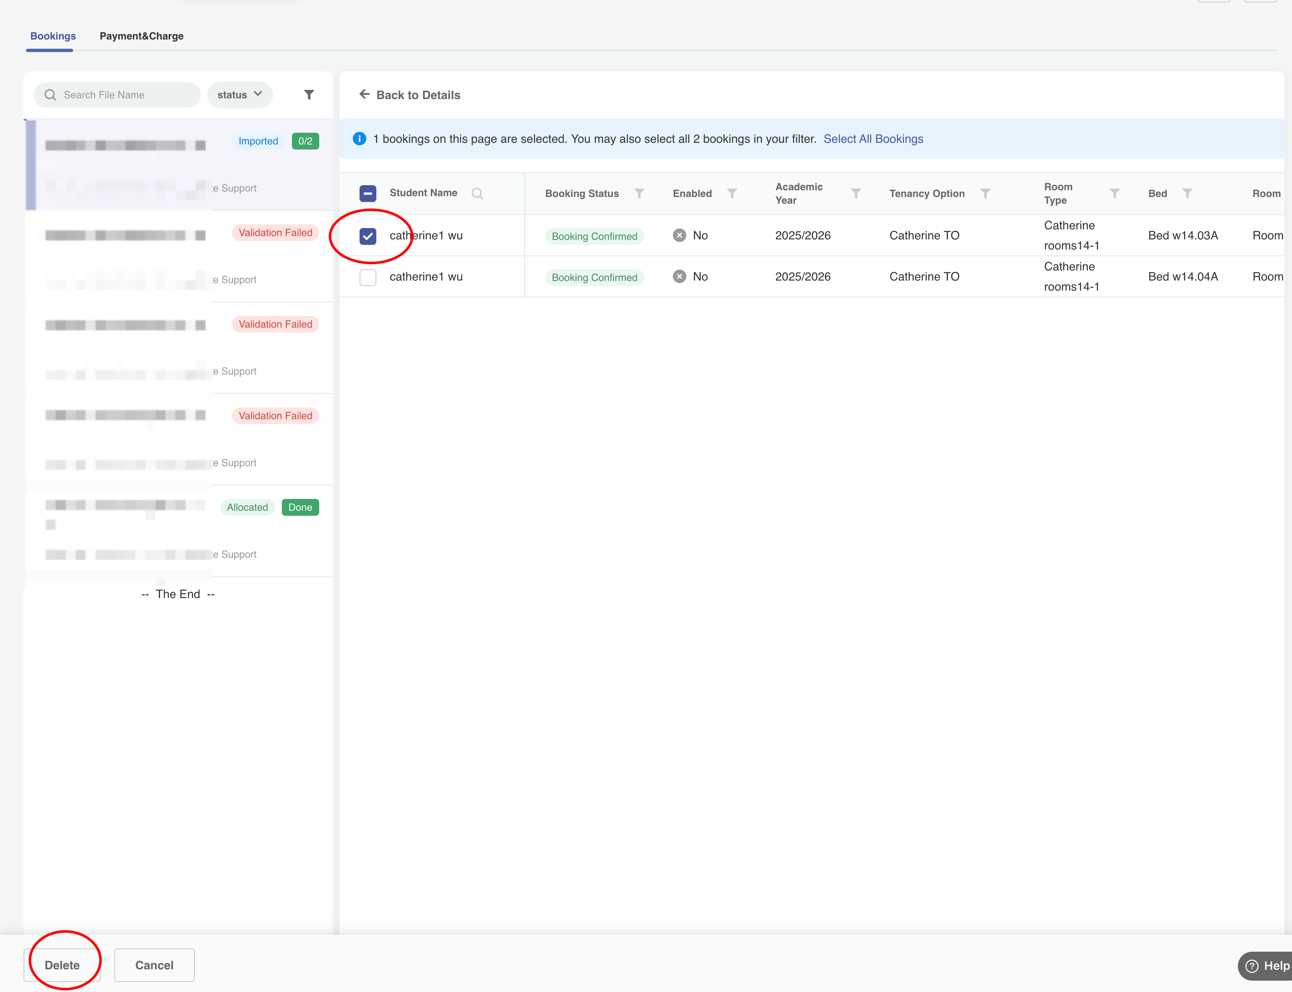Click the Bed w14.03A cell
The width and height of the screenshot is (1292, 992).
[1183, 235]
